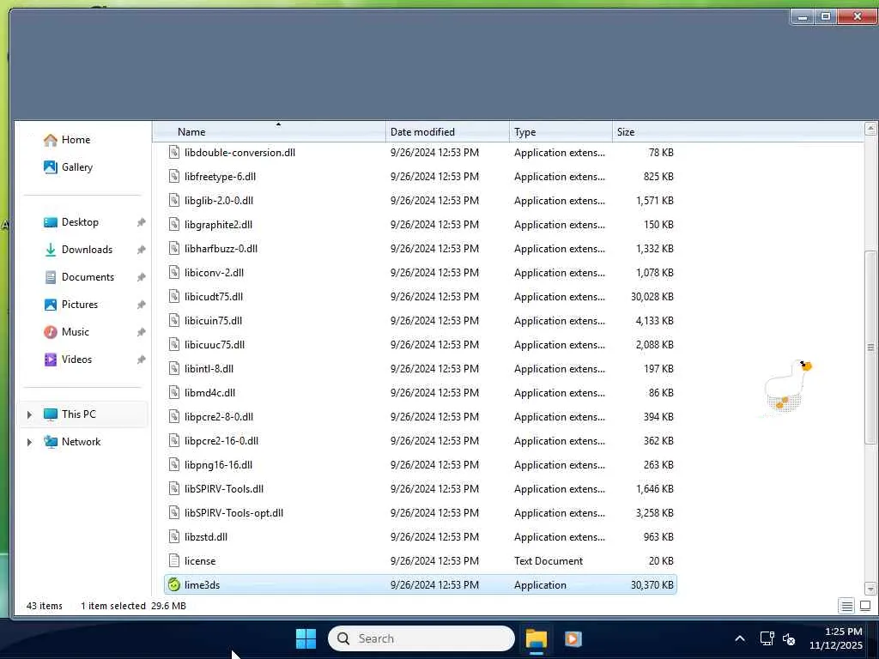Open the Windows Start menu
Screen dimensions: 879x659
click(306, 638)
